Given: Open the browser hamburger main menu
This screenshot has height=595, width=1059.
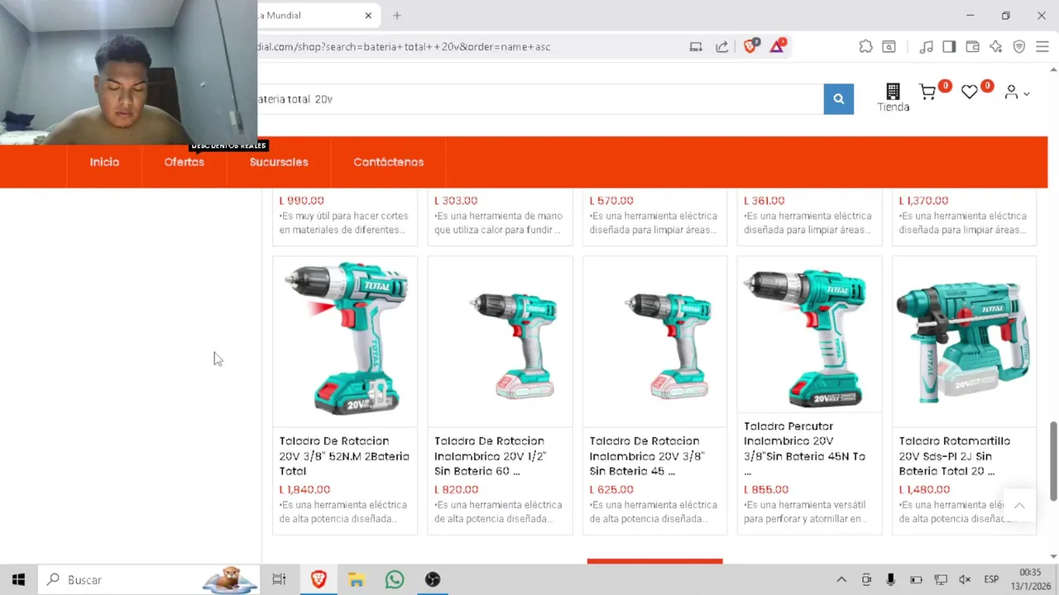Looking at the screenshot, I should (1042, 47).
